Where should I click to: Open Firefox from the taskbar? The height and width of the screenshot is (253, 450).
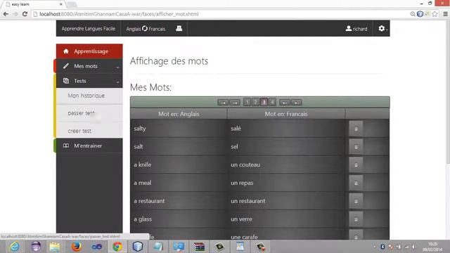click(76, 247)
